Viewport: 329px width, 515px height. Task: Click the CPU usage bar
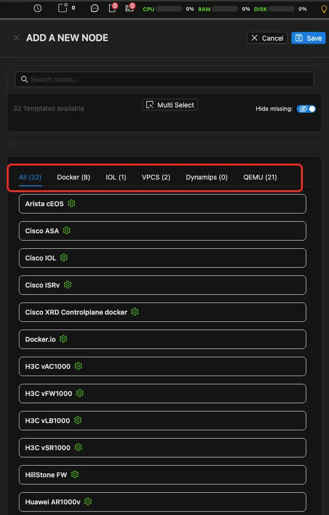169,9
